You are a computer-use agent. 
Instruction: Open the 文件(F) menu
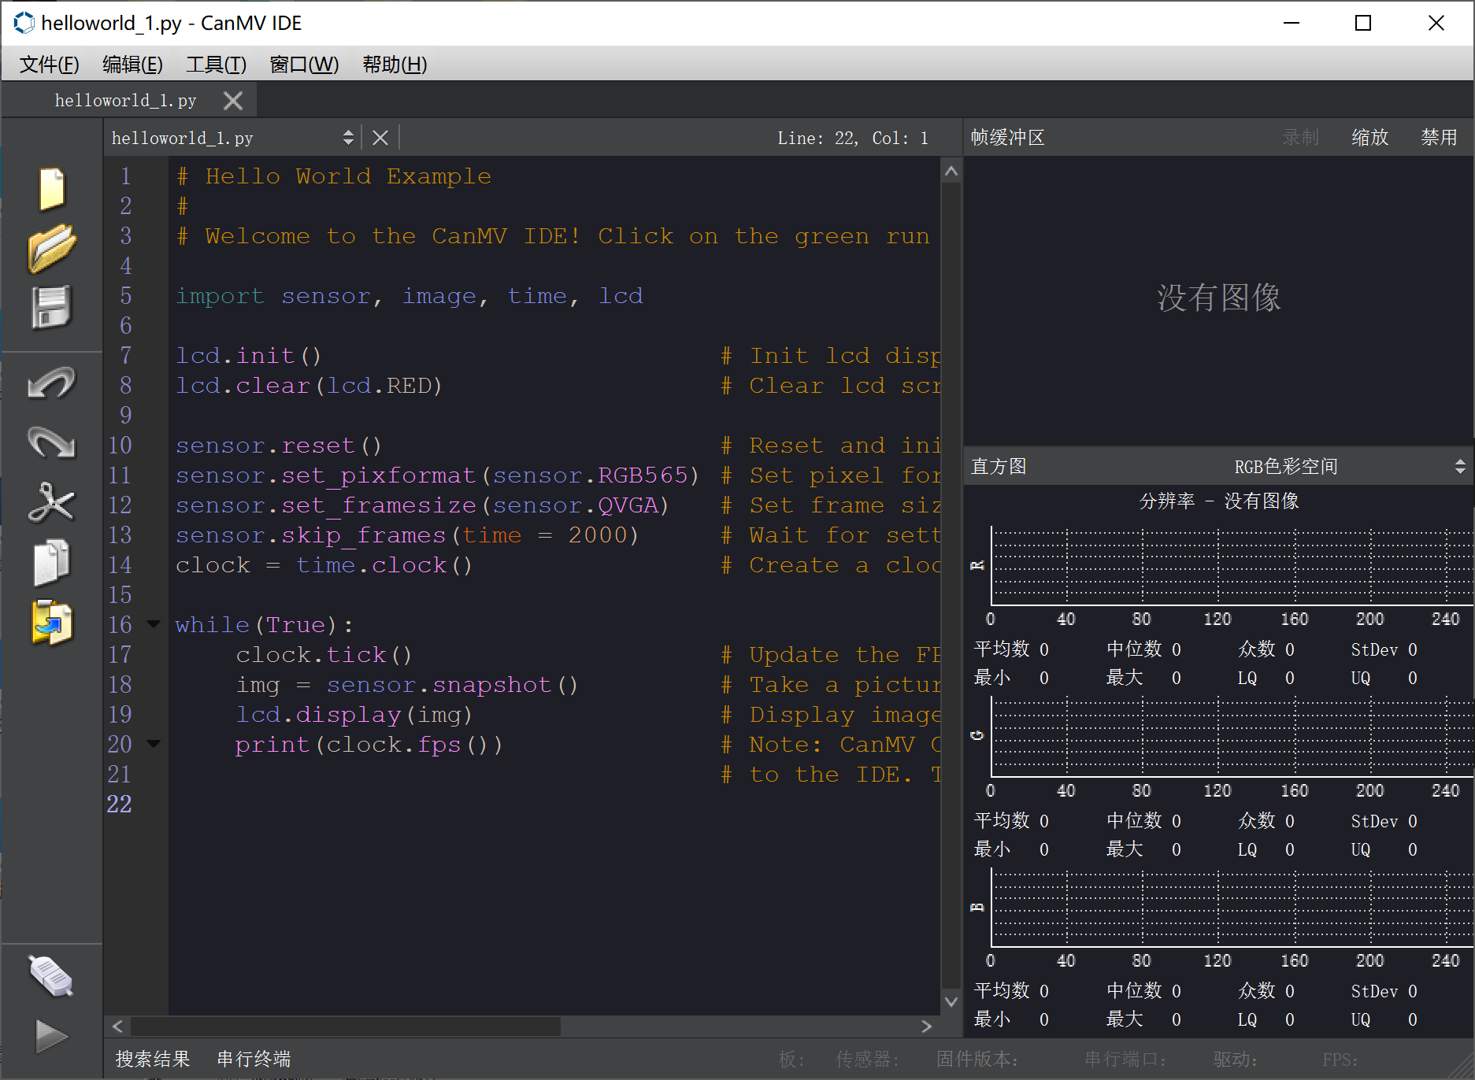[49, 65]
